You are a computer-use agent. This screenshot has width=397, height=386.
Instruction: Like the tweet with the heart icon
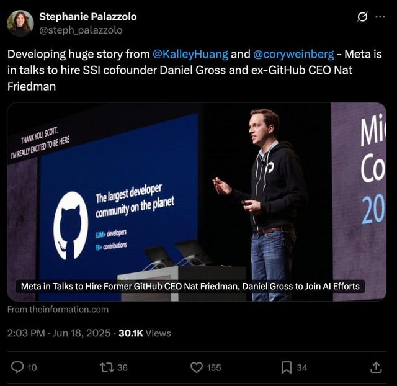point(197,367)
